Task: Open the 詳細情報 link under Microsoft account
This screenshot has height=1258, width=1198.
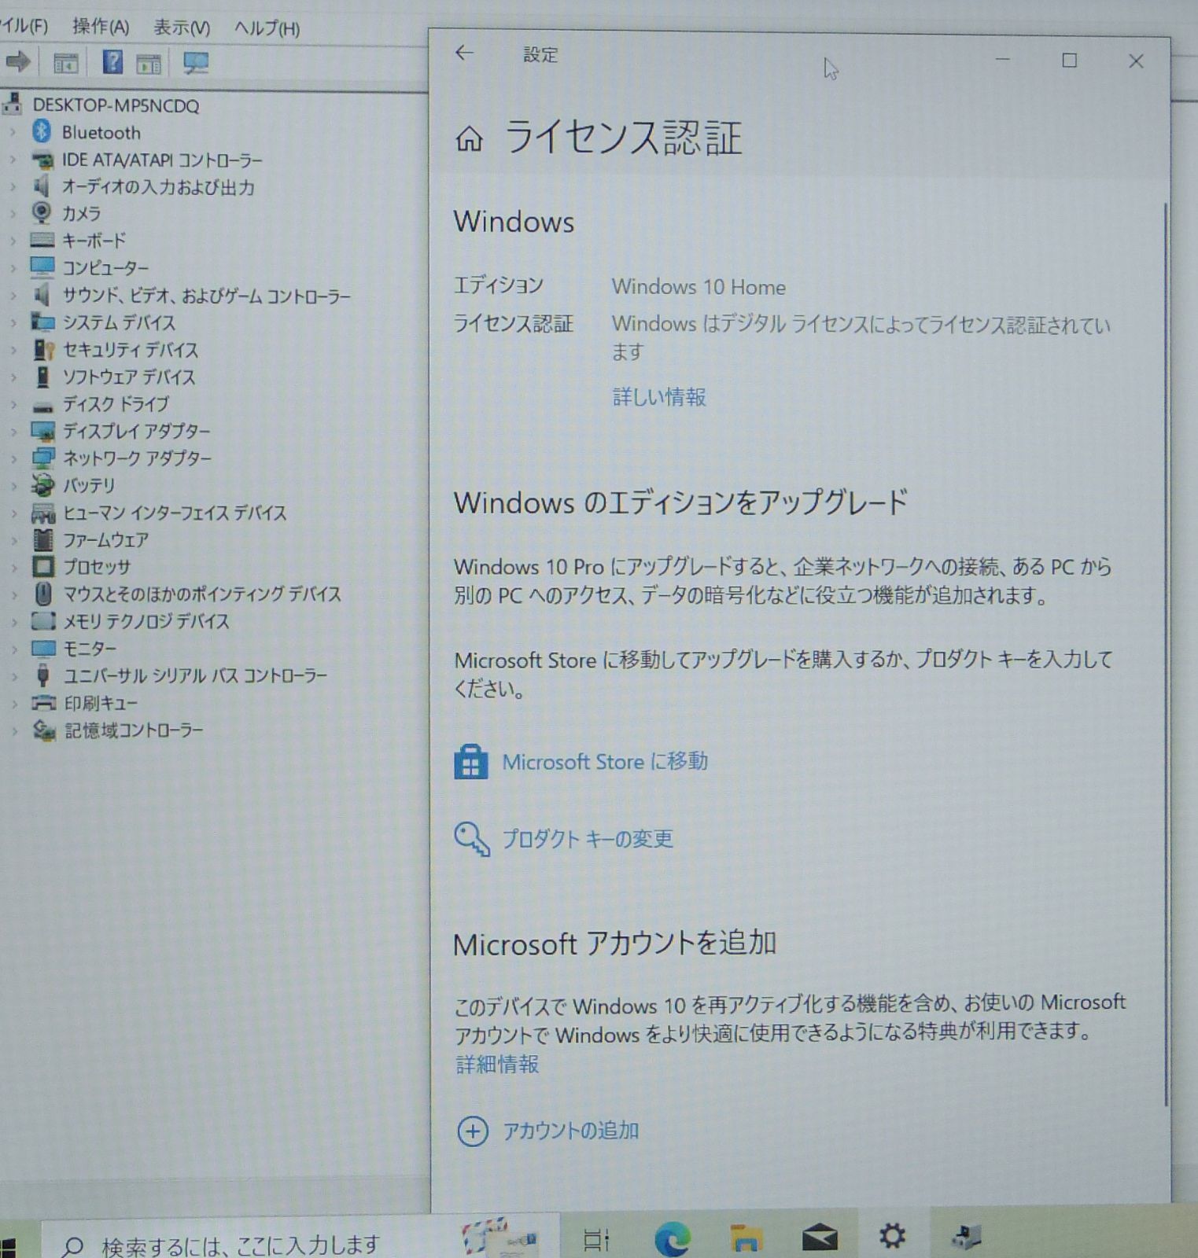Action: pyautogui.click(x=497, y=1065)
